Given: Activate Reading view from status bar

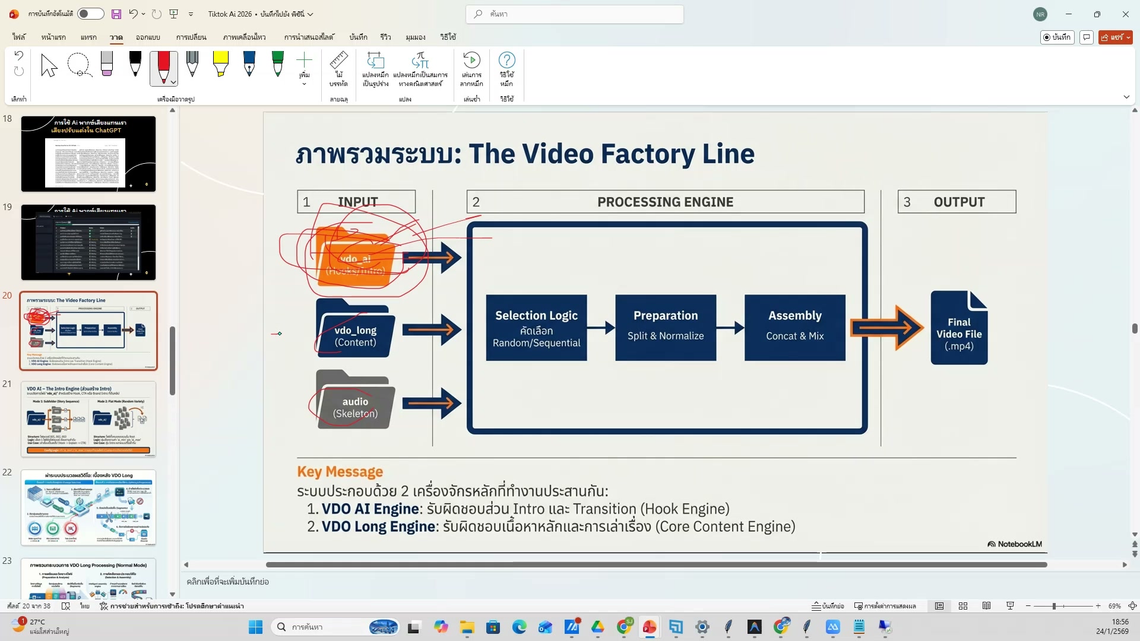Looking at the screenshot, I should point(987,606).
